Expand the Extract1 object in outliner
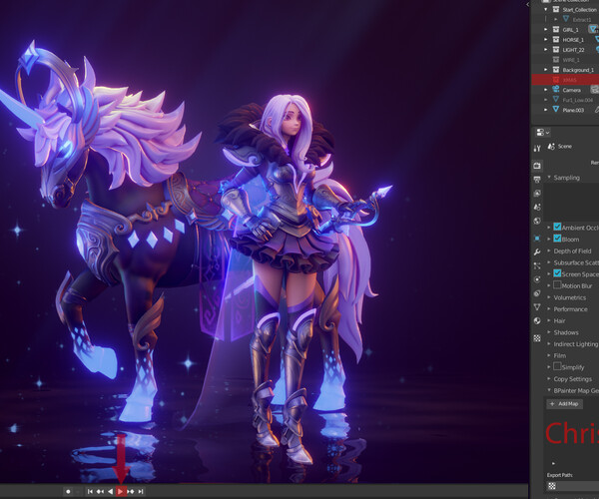 [x=556, y=19]
